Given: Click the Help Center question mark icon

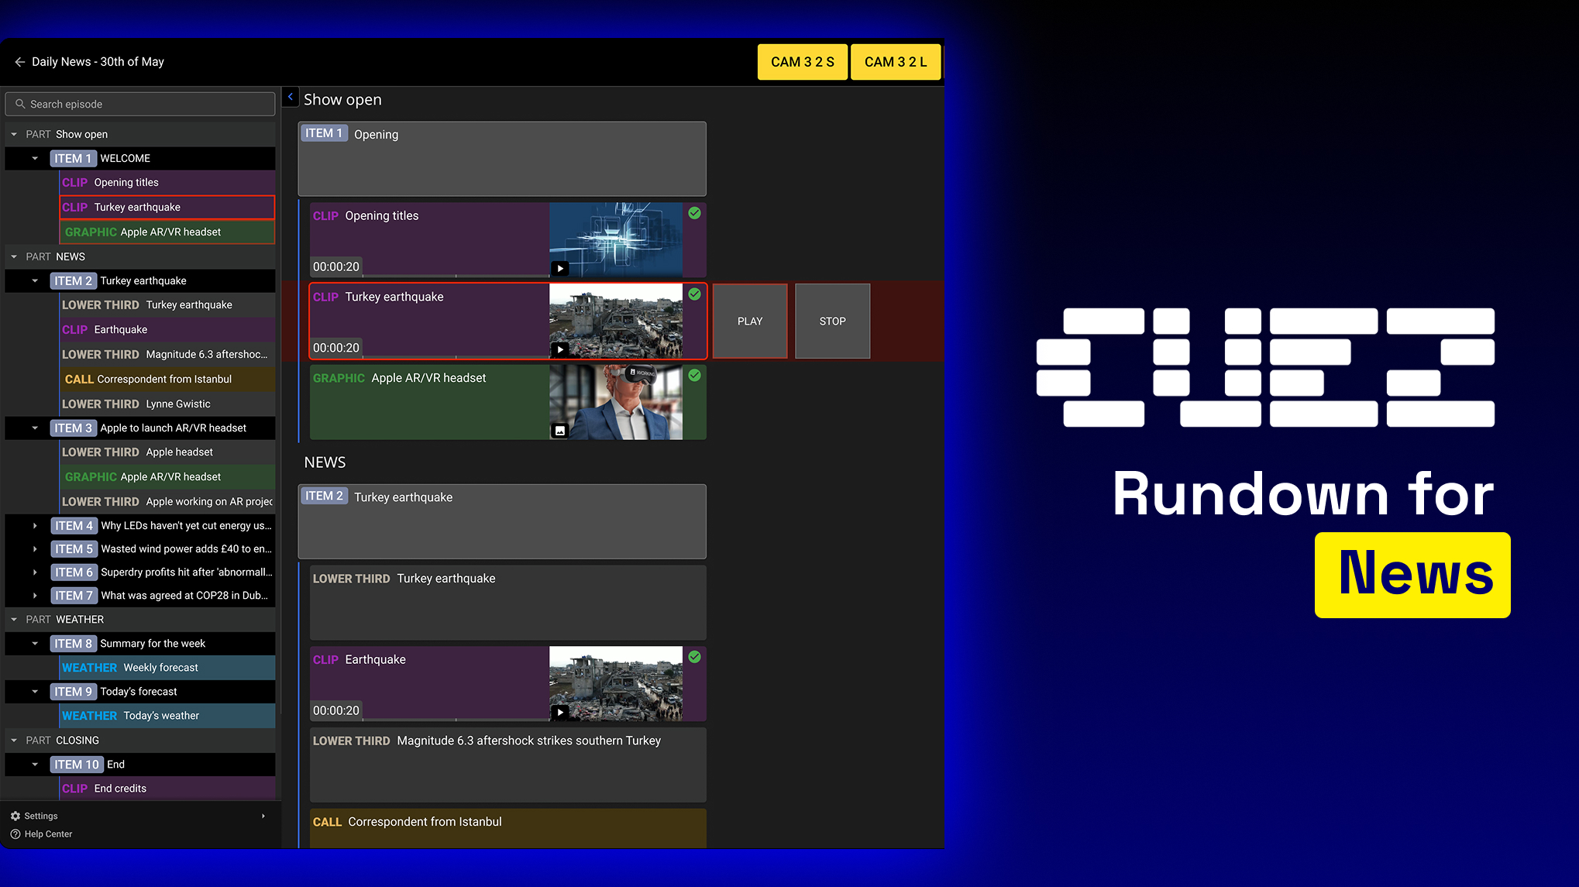Looking at the screenshot, I should point(15,834).
